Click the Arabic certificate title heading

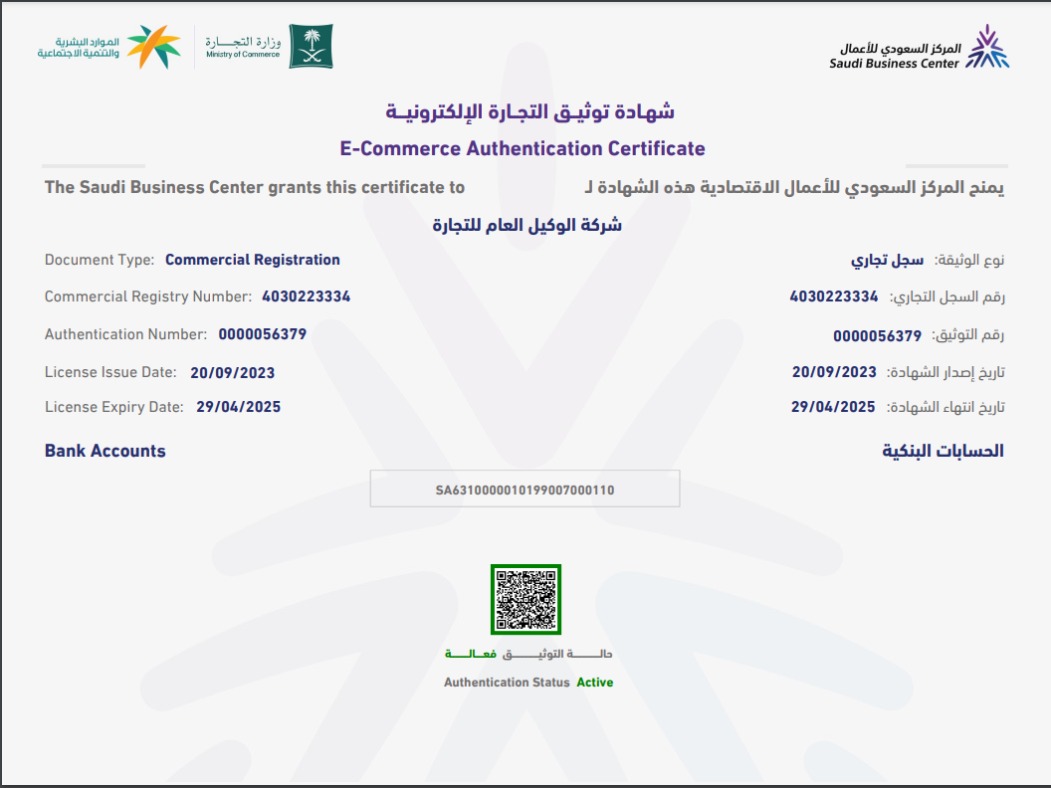point(529,111)
